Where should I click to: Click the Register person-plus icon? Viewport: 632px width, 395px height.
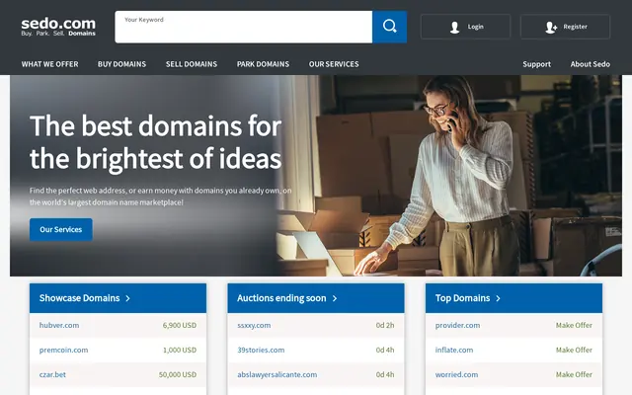(x=551, y=27)
